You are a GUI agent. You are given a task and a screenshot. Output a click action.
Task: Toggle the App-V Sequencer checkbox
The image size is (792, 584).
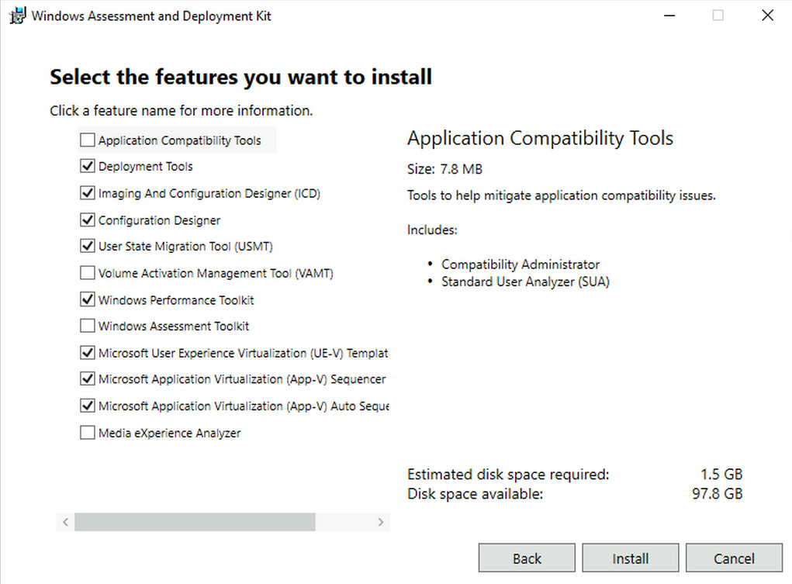(88, 379)
